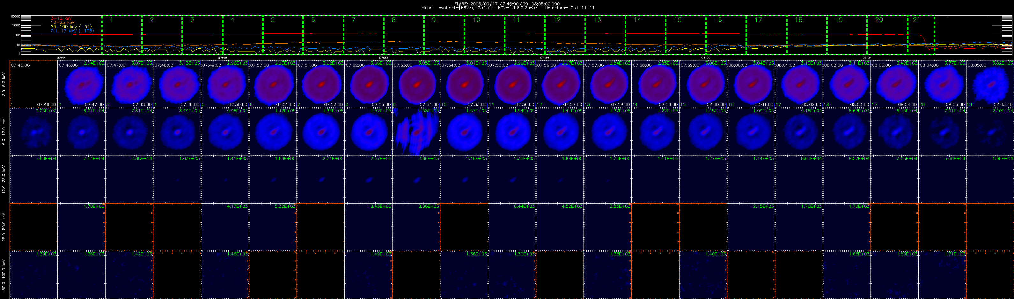
Task: Open the 6-12 keV image labeled 1.35E+05
Action: [x=321, y=132]
